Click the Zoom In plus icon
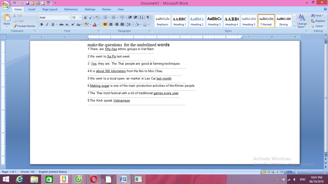Viewport: 328px width, 184px height. click(x=325, y=172)
